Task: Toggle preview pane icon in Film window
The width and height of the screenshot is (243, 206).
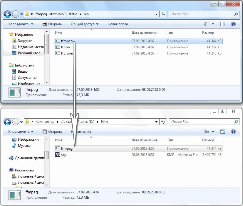Action: click(223, 132)
